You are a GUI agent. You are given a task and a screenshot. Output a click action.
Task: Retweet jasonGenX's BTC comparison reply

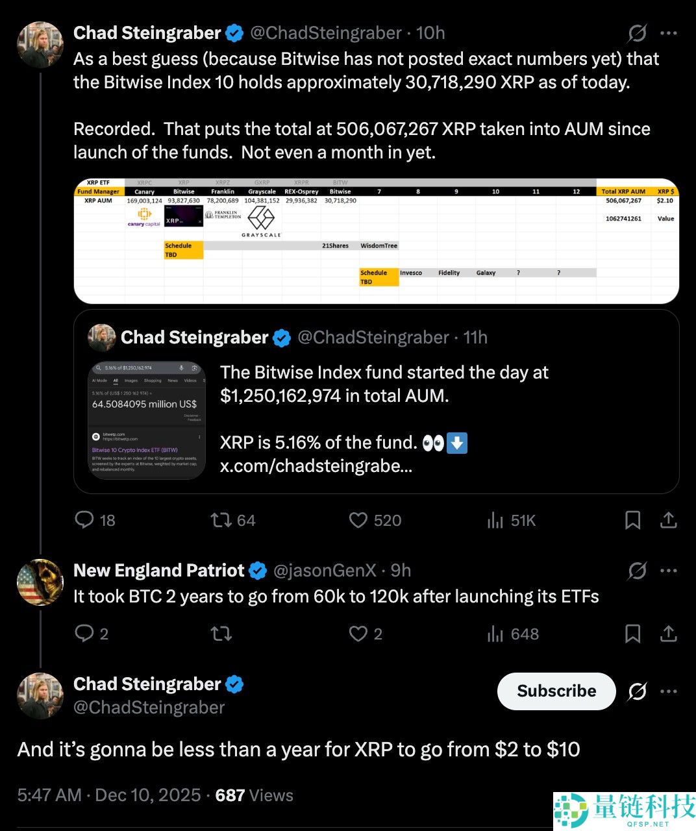(x=221, y=634)
